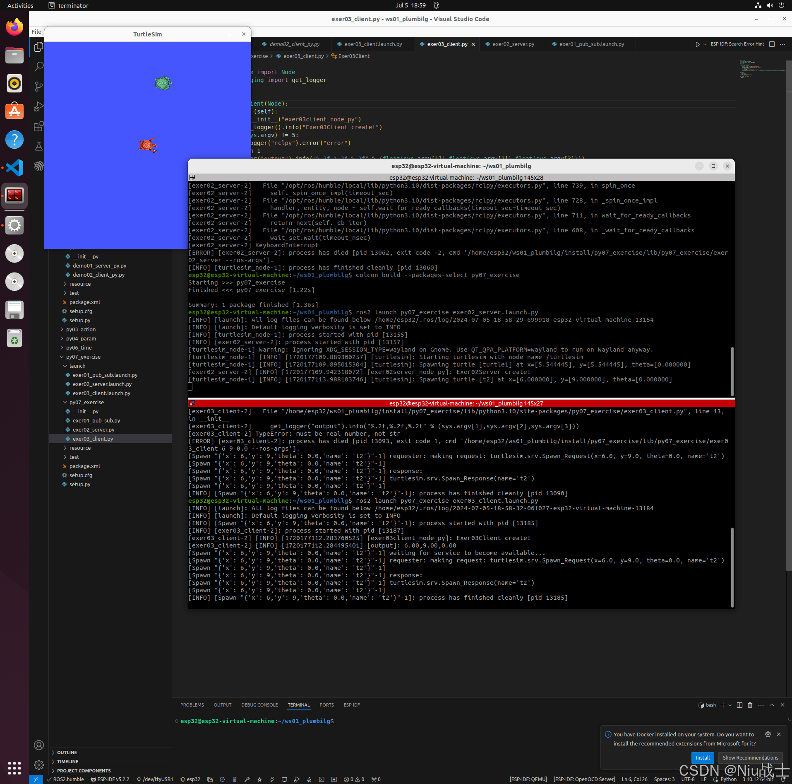792x784 pixels.
Task: Split the editor to the right
Action: coord(772,44)
